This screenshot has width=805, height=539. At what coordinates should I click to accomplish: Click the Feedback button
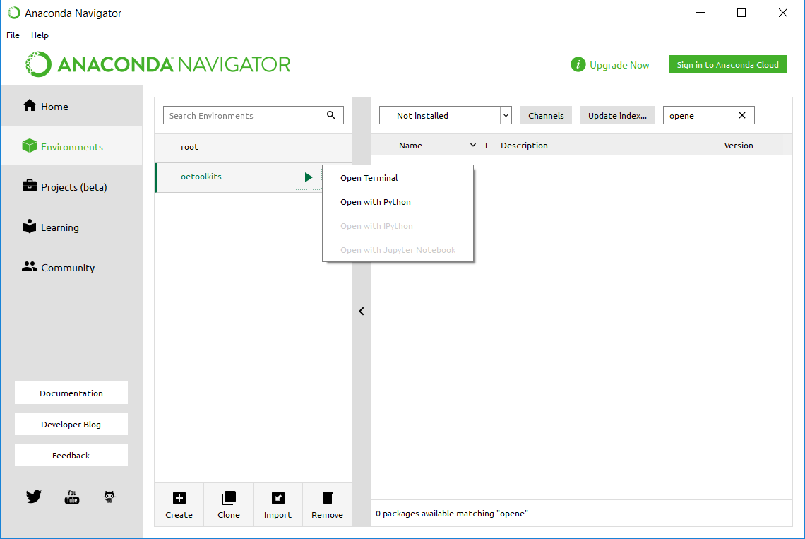[x=71, y=455]
